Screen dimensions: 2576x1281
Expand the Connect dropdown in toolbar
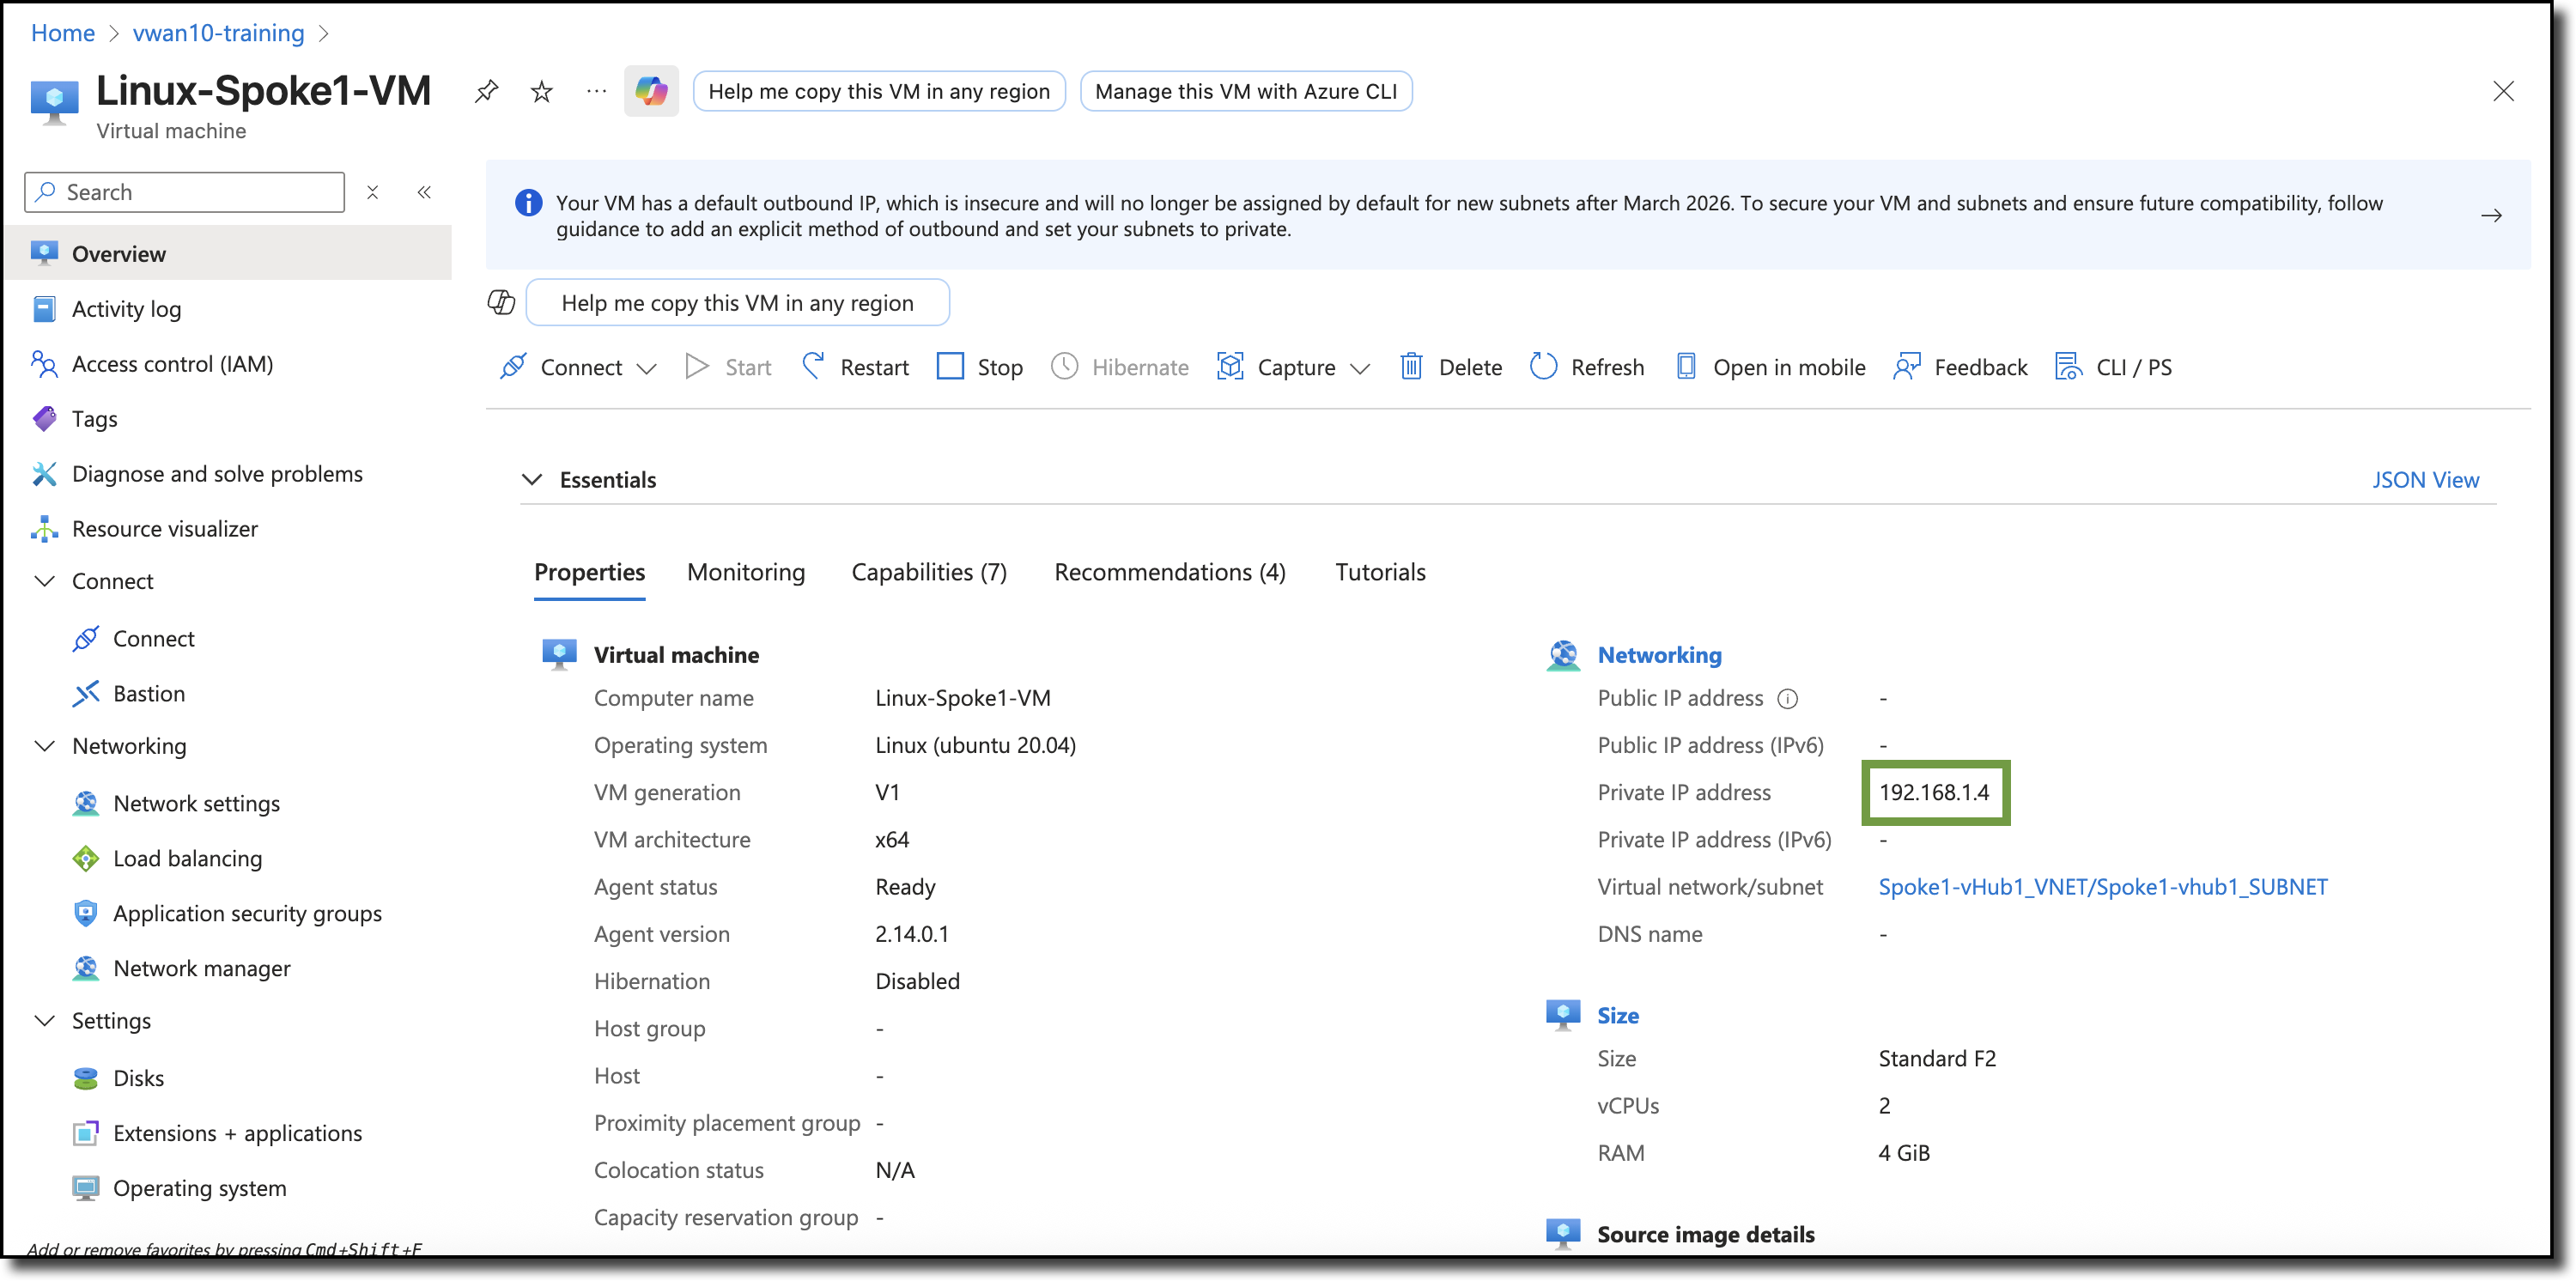646,368
